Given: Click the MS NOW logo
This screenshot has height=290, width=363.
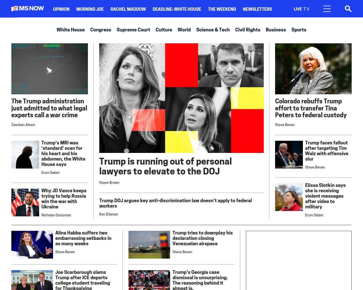Looking at the screenshot, I should [28, 9].
